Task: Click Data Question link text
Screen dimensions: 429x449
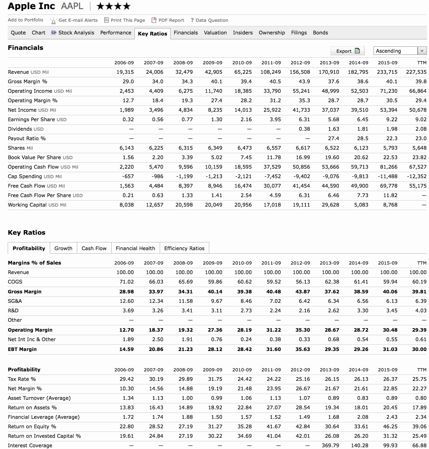Action: pyautogui.click(x=212, y=20)
